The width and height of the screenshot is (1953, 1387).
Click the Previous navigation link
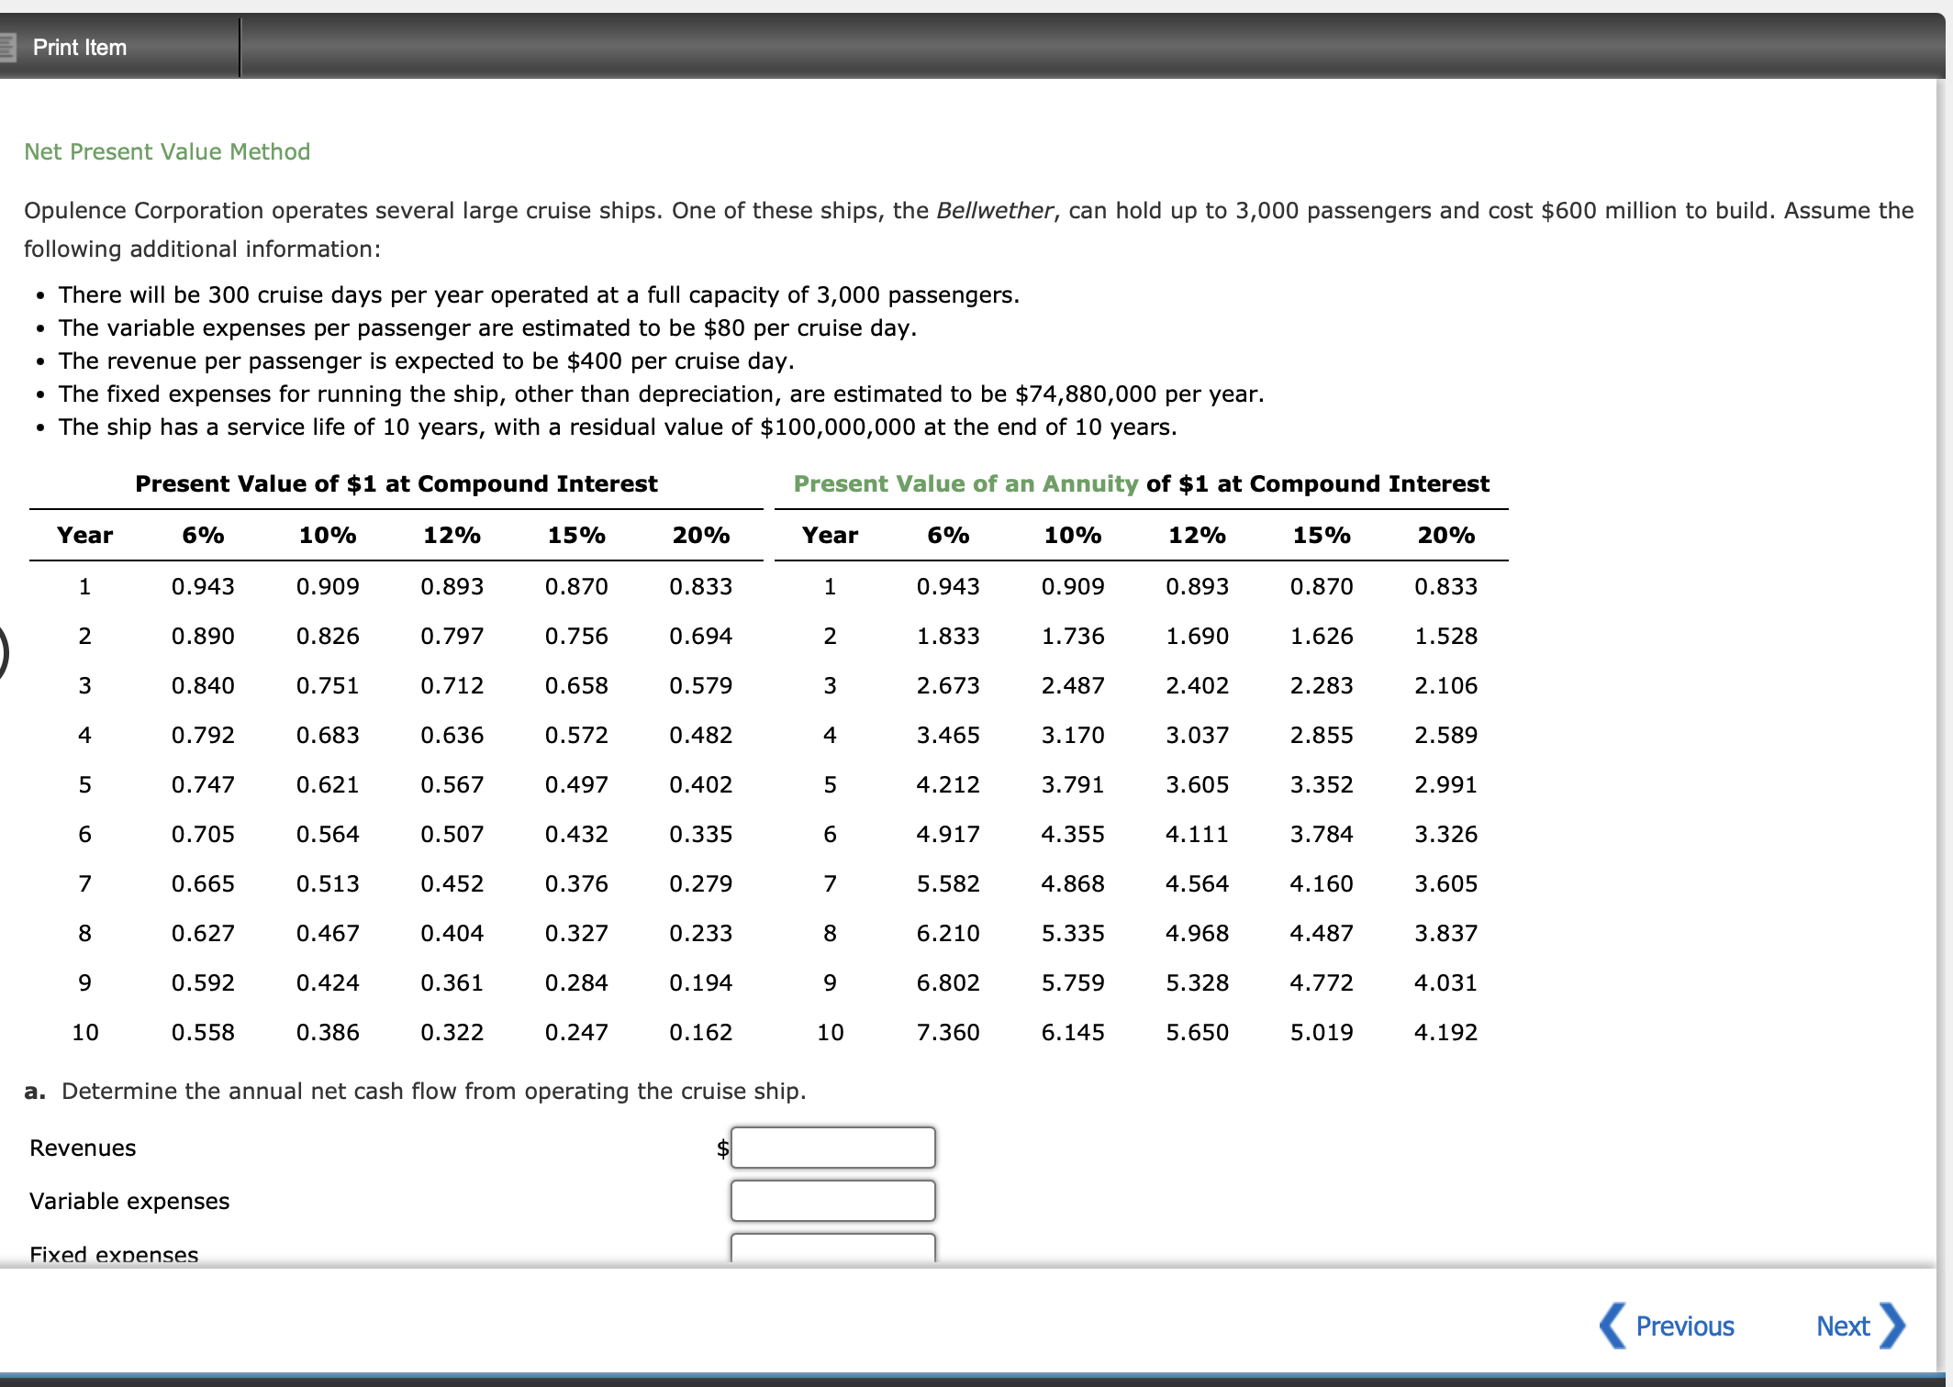pyautogui.click(x=1684, y=1325)
